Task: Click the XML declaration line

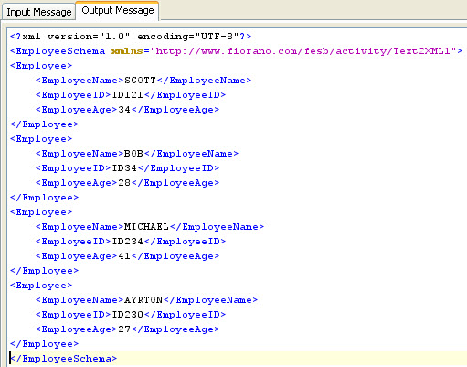Action: [x=131, y=37]
